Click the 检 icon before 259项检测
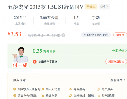Image resolution: width=127 pixels, height=99 pixels. coord(99,96)
